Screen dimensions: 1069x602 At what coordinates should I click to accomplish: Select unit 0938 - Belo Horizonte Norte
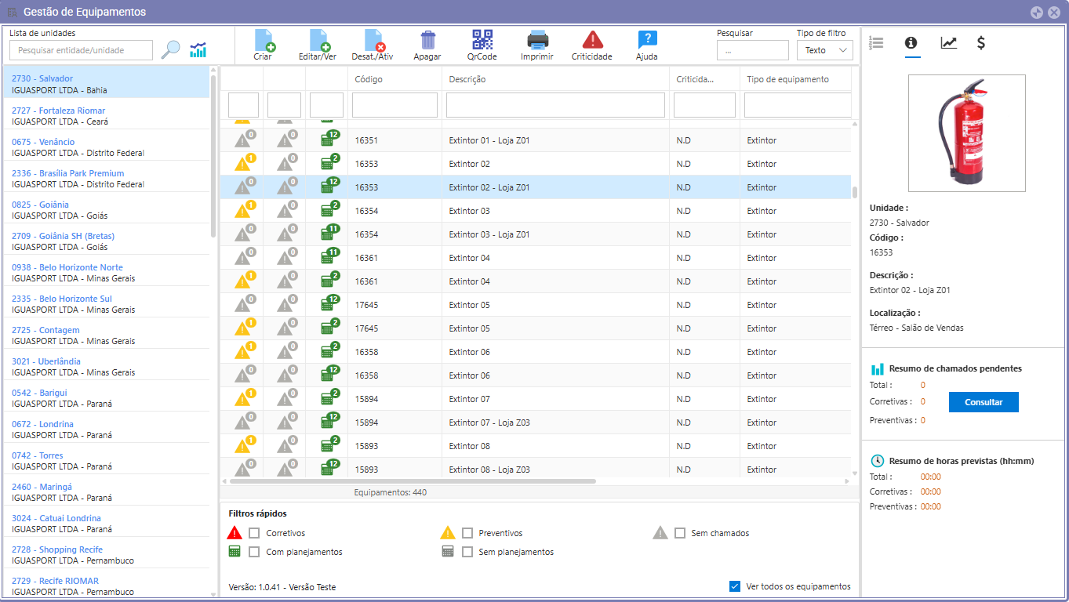pyautogui.click(x=107, y=273)
